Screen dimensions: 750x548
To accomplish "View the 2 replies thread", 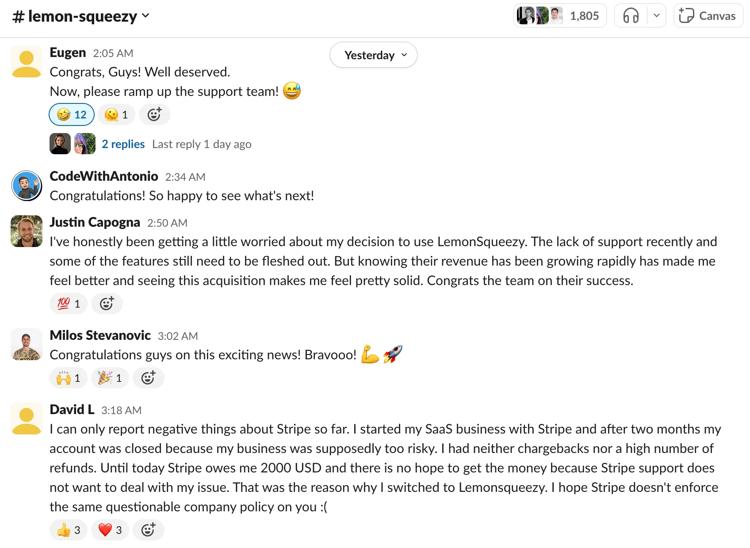I will (123, 144).
